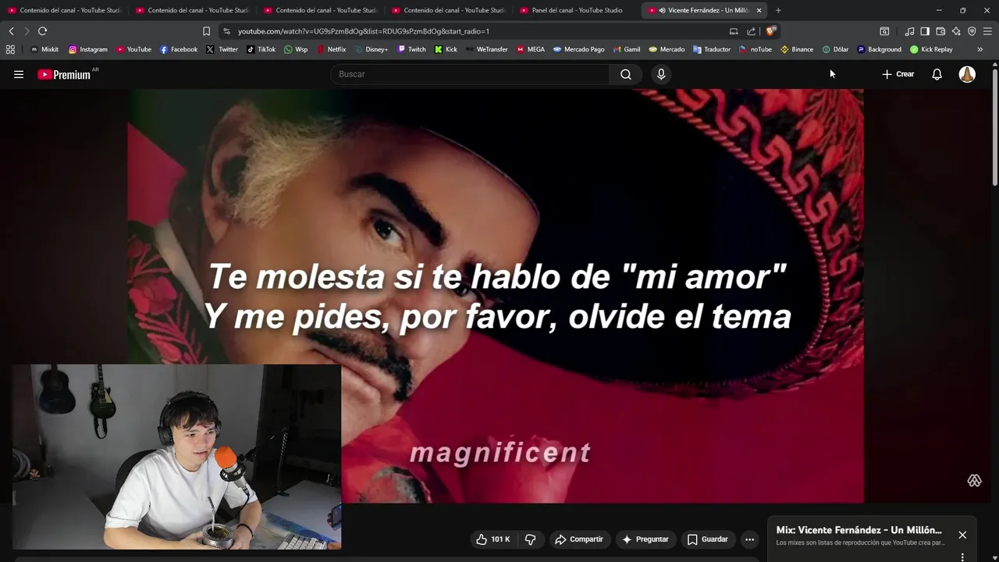Open the apps grid in bookmarks bar
Viewport: 999px width, 562px height.
[10, 49]
